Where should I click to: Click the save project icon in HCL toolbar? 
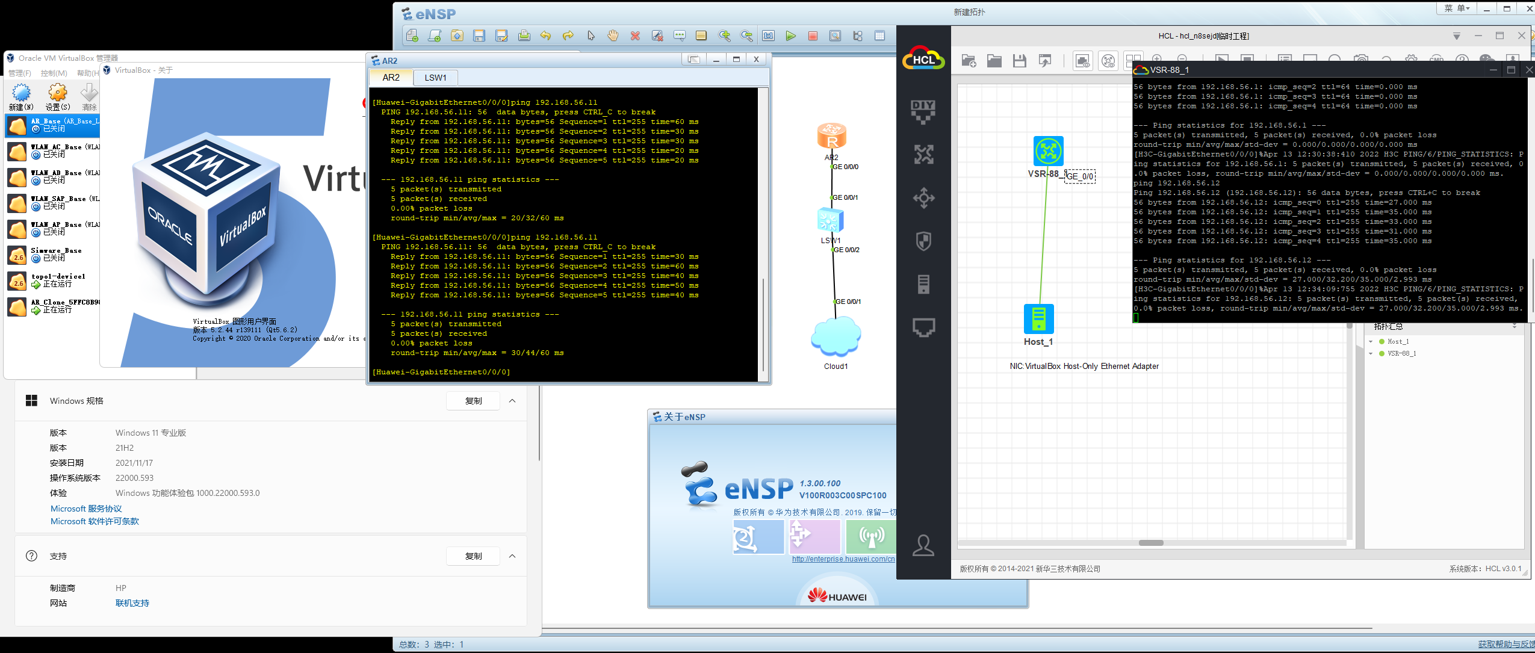tap(1019, 61)
